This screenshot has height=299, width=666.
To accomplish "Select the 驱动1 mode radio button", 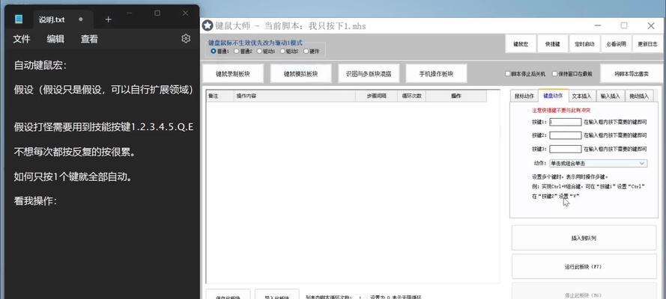I will tap(259, 52).
